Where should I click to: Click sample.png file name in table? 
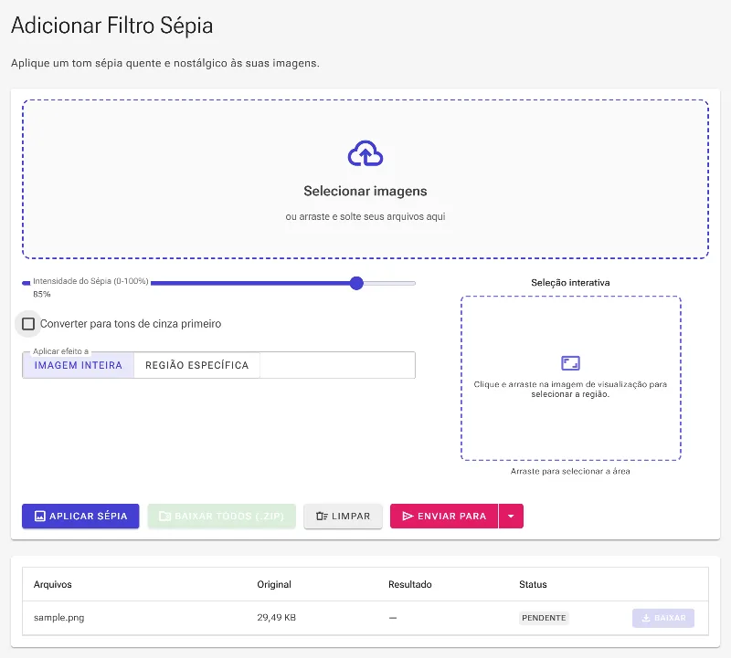pyautogui.click(x=58, y=618)
